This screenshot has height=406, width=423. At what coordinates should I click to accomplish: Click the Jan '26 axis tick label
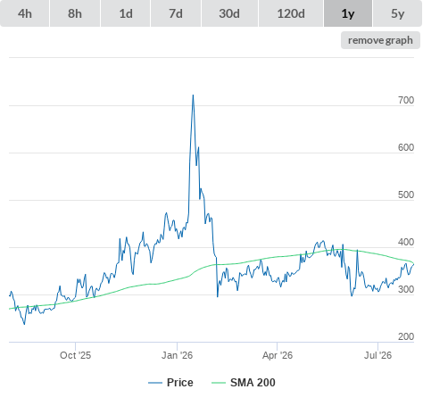pos(177,355)
